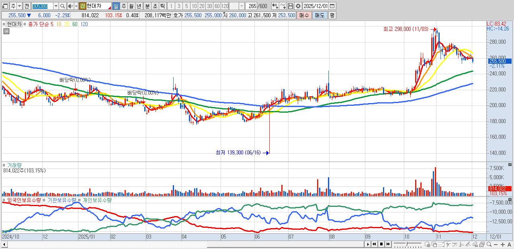
Task: Select yearly period 년 button
Action: point(139,6)
